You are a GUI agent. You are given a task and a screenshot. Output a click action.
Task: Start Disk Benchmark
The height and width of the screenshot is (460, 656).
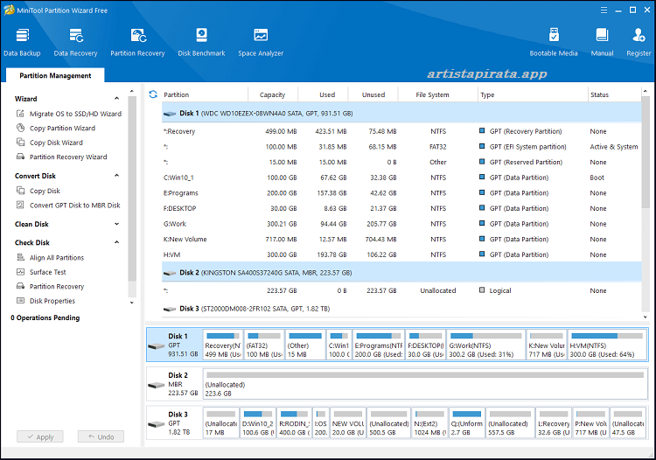[202, 42]
